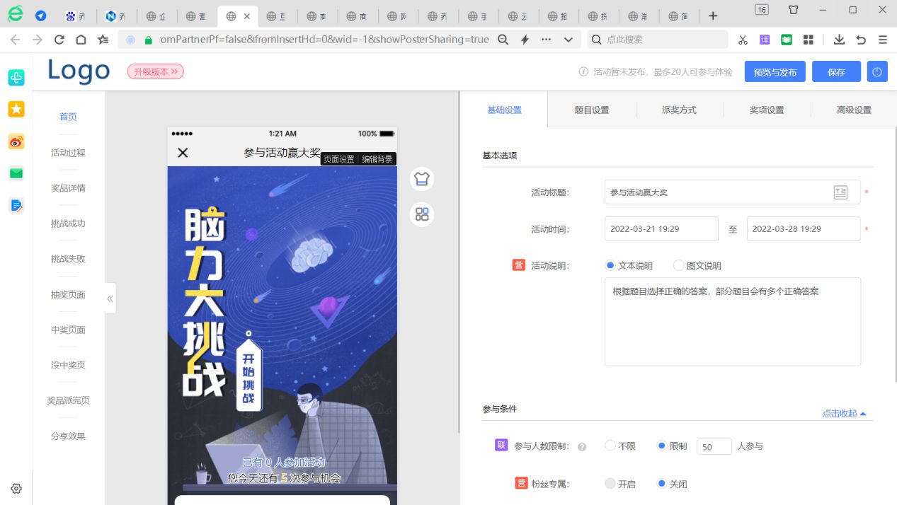Open the scissors screenshot tool
Screen dimensions: 897x505
click(743, 40)
